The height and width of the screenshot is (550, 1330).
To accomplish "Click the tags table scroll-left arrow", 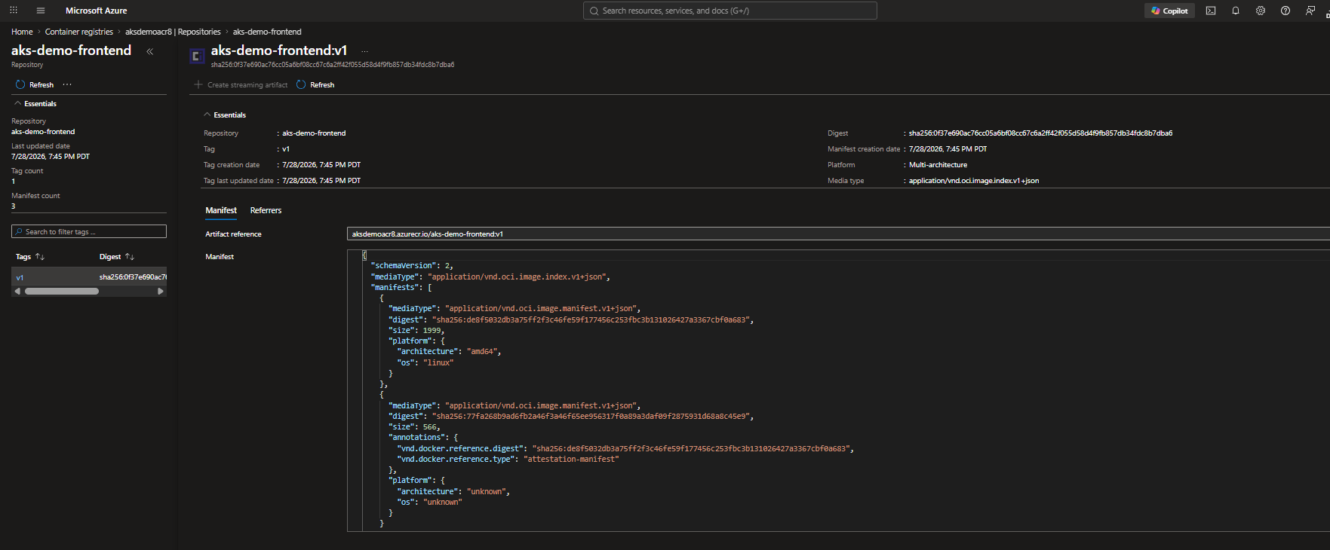I will coord(17,291).
